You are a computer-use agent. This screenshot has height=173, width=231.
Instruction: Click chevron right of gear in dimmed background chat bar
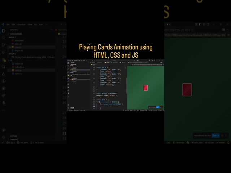[x=226, y=136]
